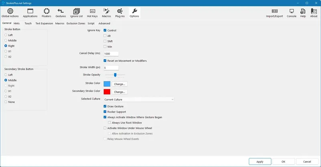Open the Console monitor icon
Viewport: 321px width, 167px height.
tap(292, 11)
